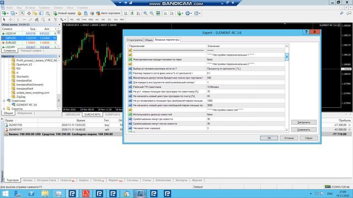This screenshot has width=353, height=198.
Task: Open the Файл menu
Action: (9, 8)
